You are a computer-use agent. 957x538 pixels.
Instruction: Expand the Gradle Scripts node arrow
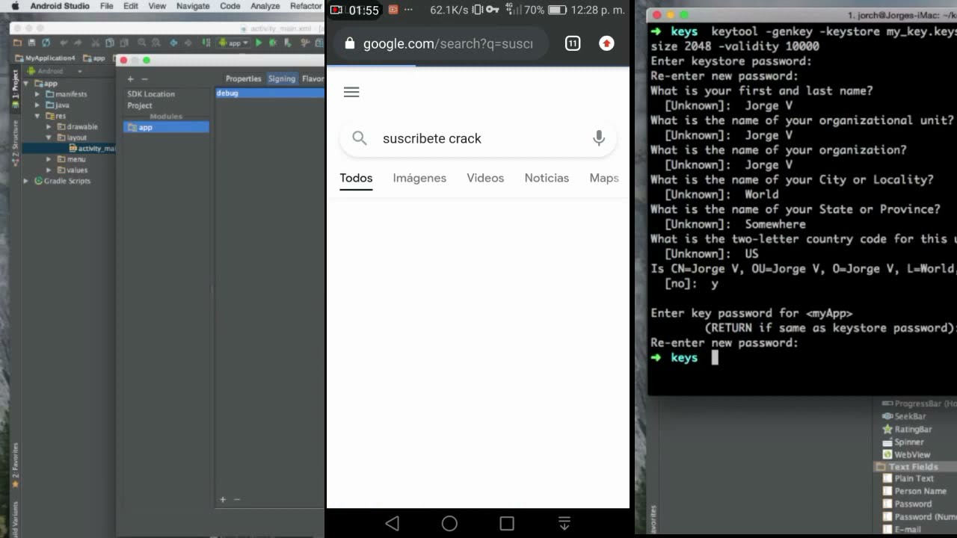28,181
